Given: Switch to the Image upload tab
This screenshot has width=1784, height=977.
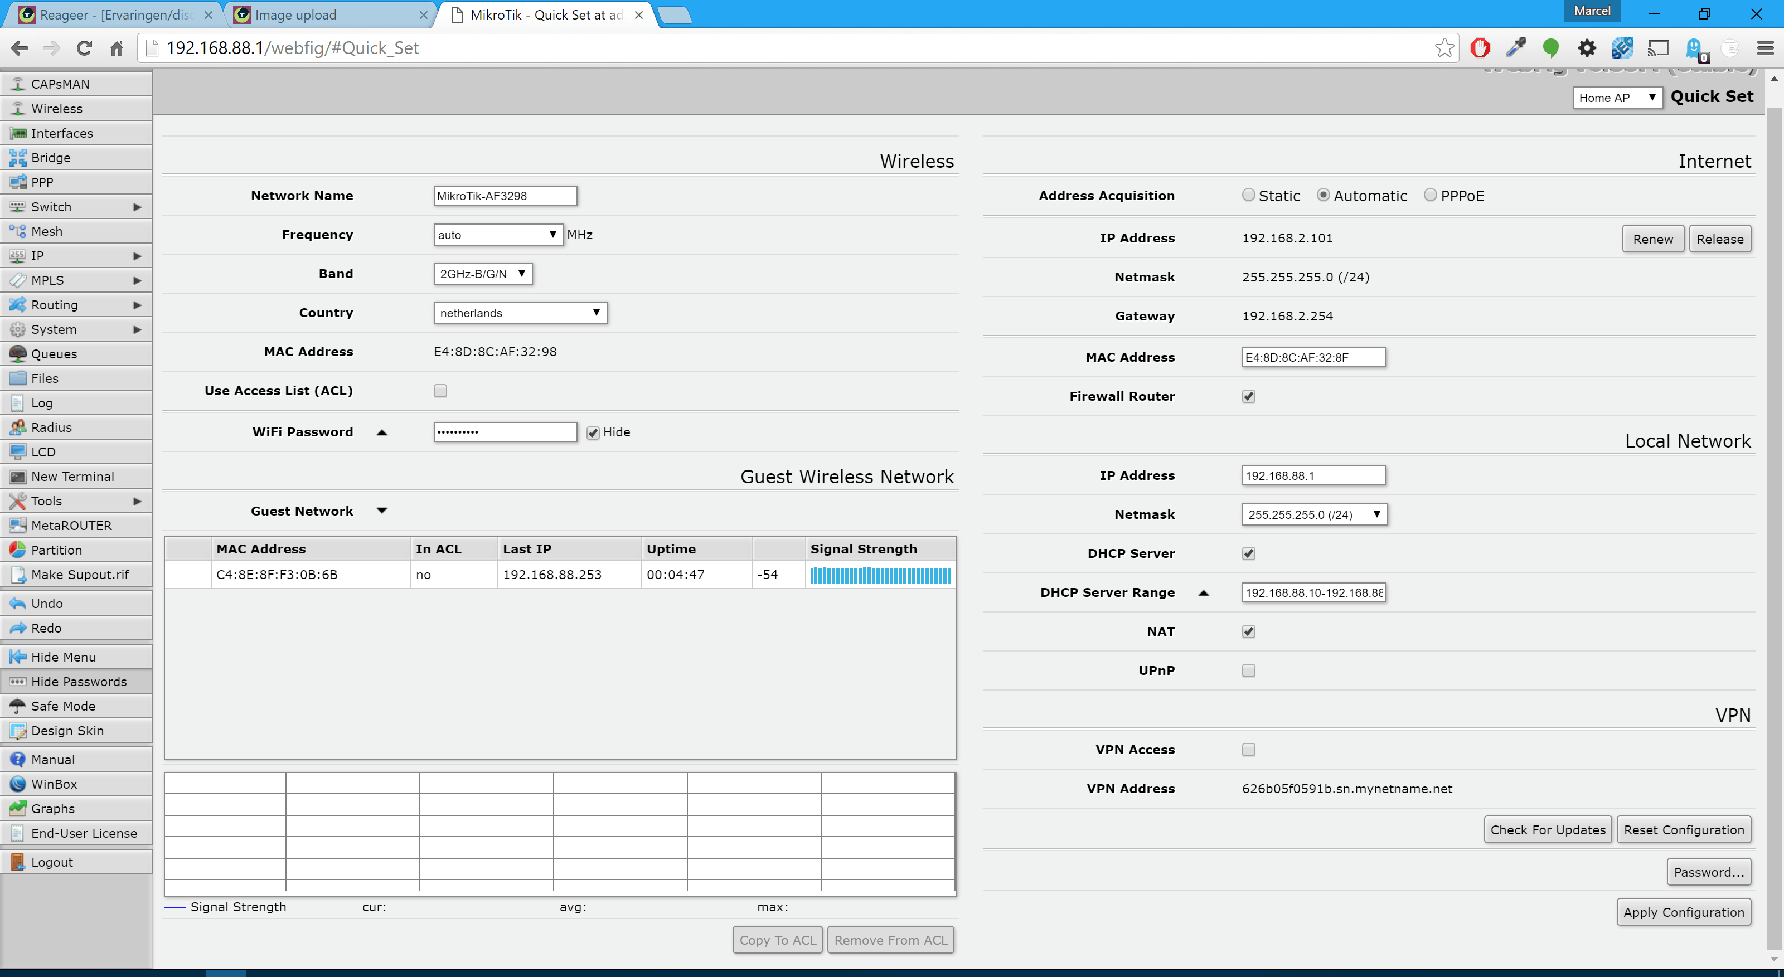Looking at the screenshot, I should click(x=331, y=14).
